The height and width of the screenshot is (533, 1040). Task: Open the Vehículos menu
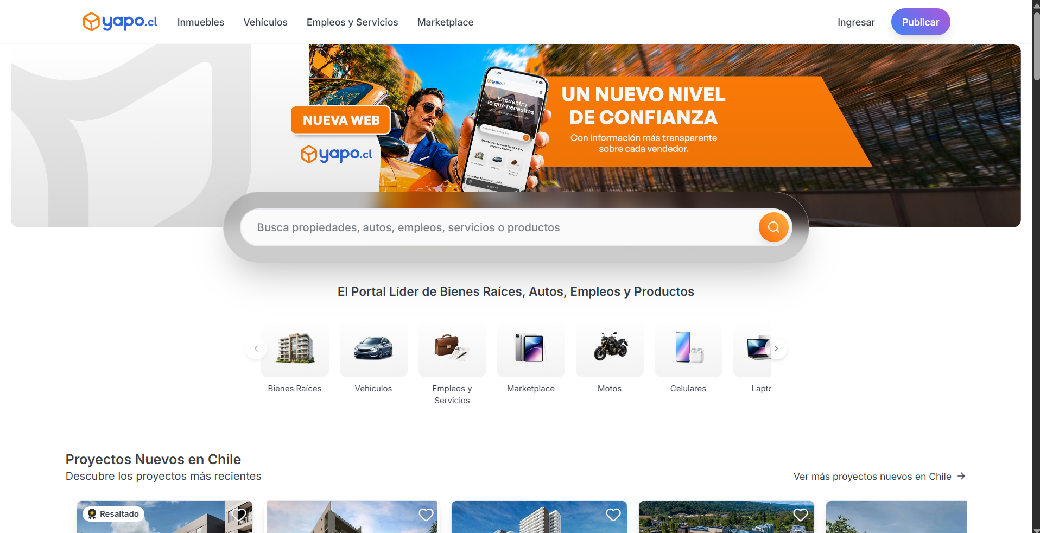click(x=265, y=22)
